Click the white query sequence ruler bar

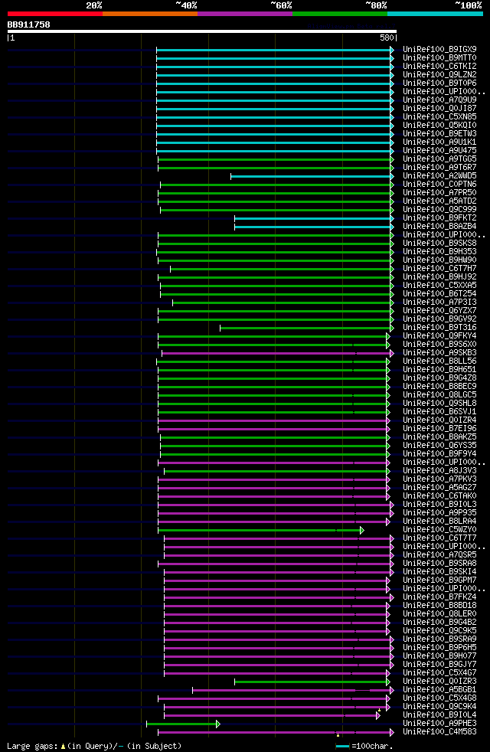click(x=202, y=31)
